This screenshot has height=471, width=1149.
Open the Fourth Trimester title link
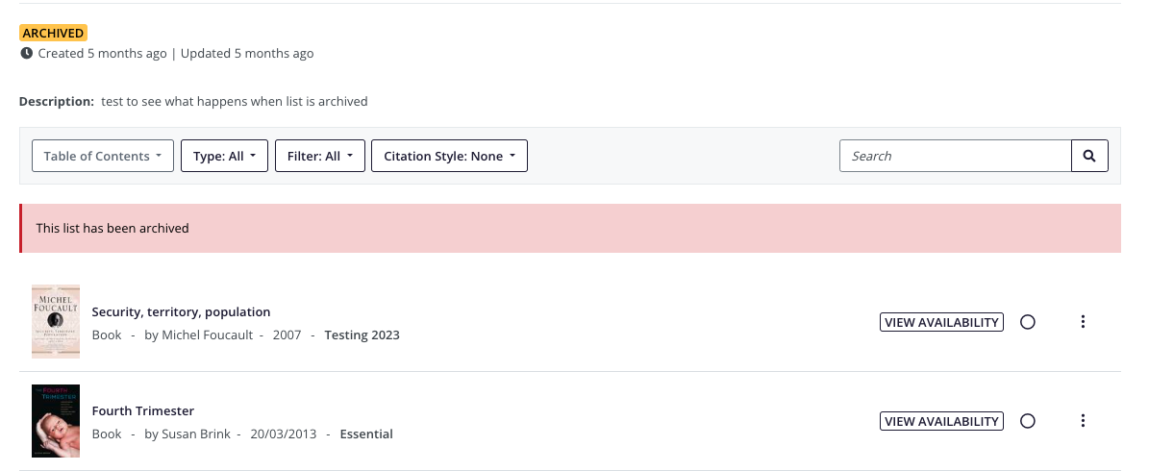tap(143, 411)
